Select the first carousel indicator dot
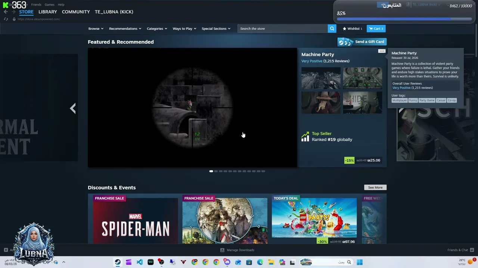 tap(211, 171)
